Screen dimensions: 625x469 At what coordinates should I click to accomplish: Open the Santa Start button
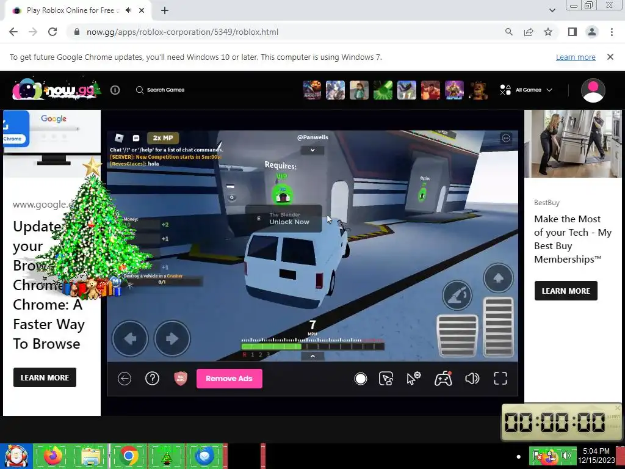coord(16,456)
